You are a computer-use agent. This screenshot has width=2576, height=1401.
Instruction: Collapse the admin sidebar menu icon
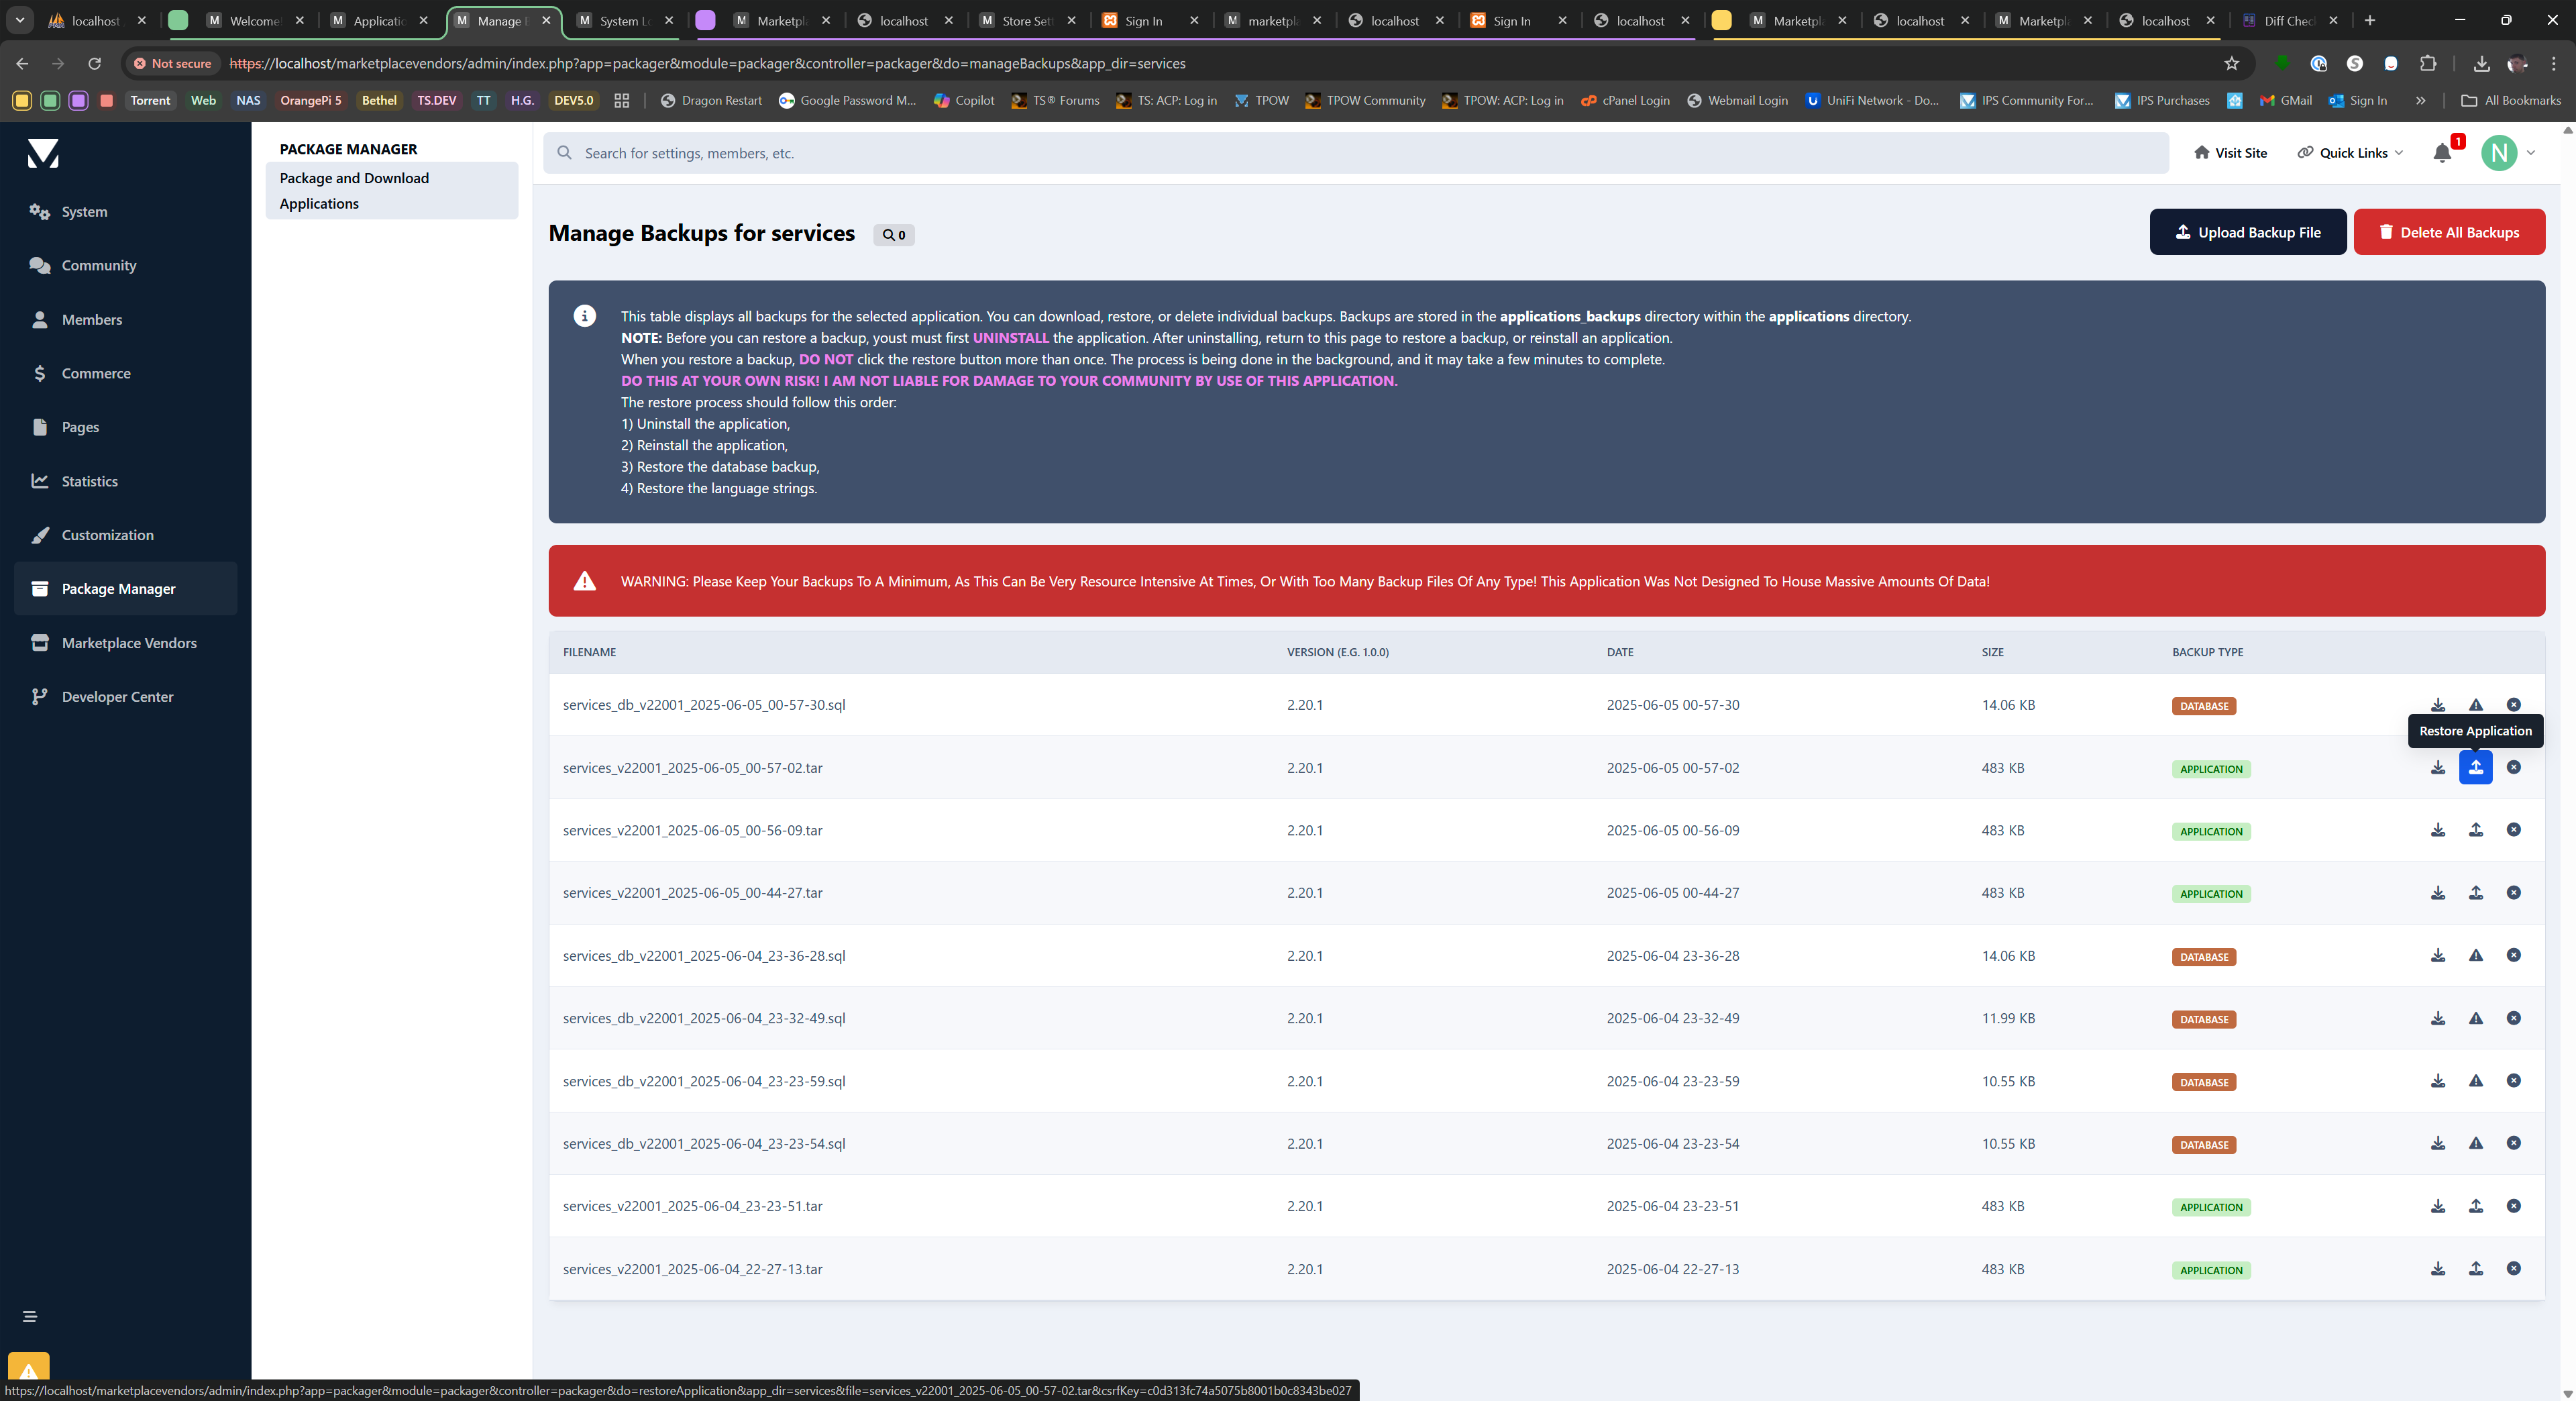[x=30, y=1316]
